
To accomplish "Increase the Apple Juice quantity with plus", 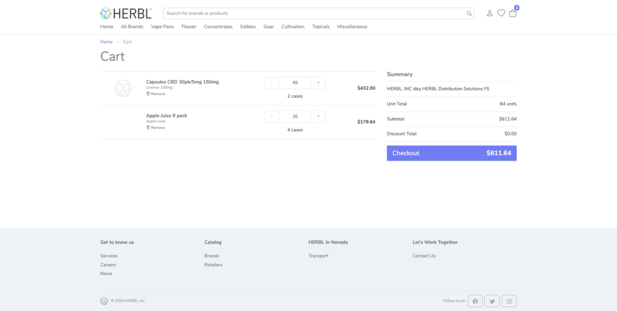I will coord(318,116).
